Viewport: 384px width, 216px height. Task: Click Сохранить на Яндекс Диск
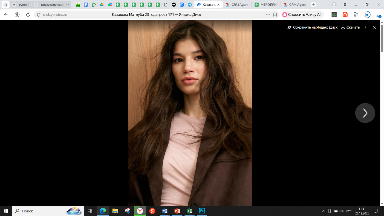point(312,28)
